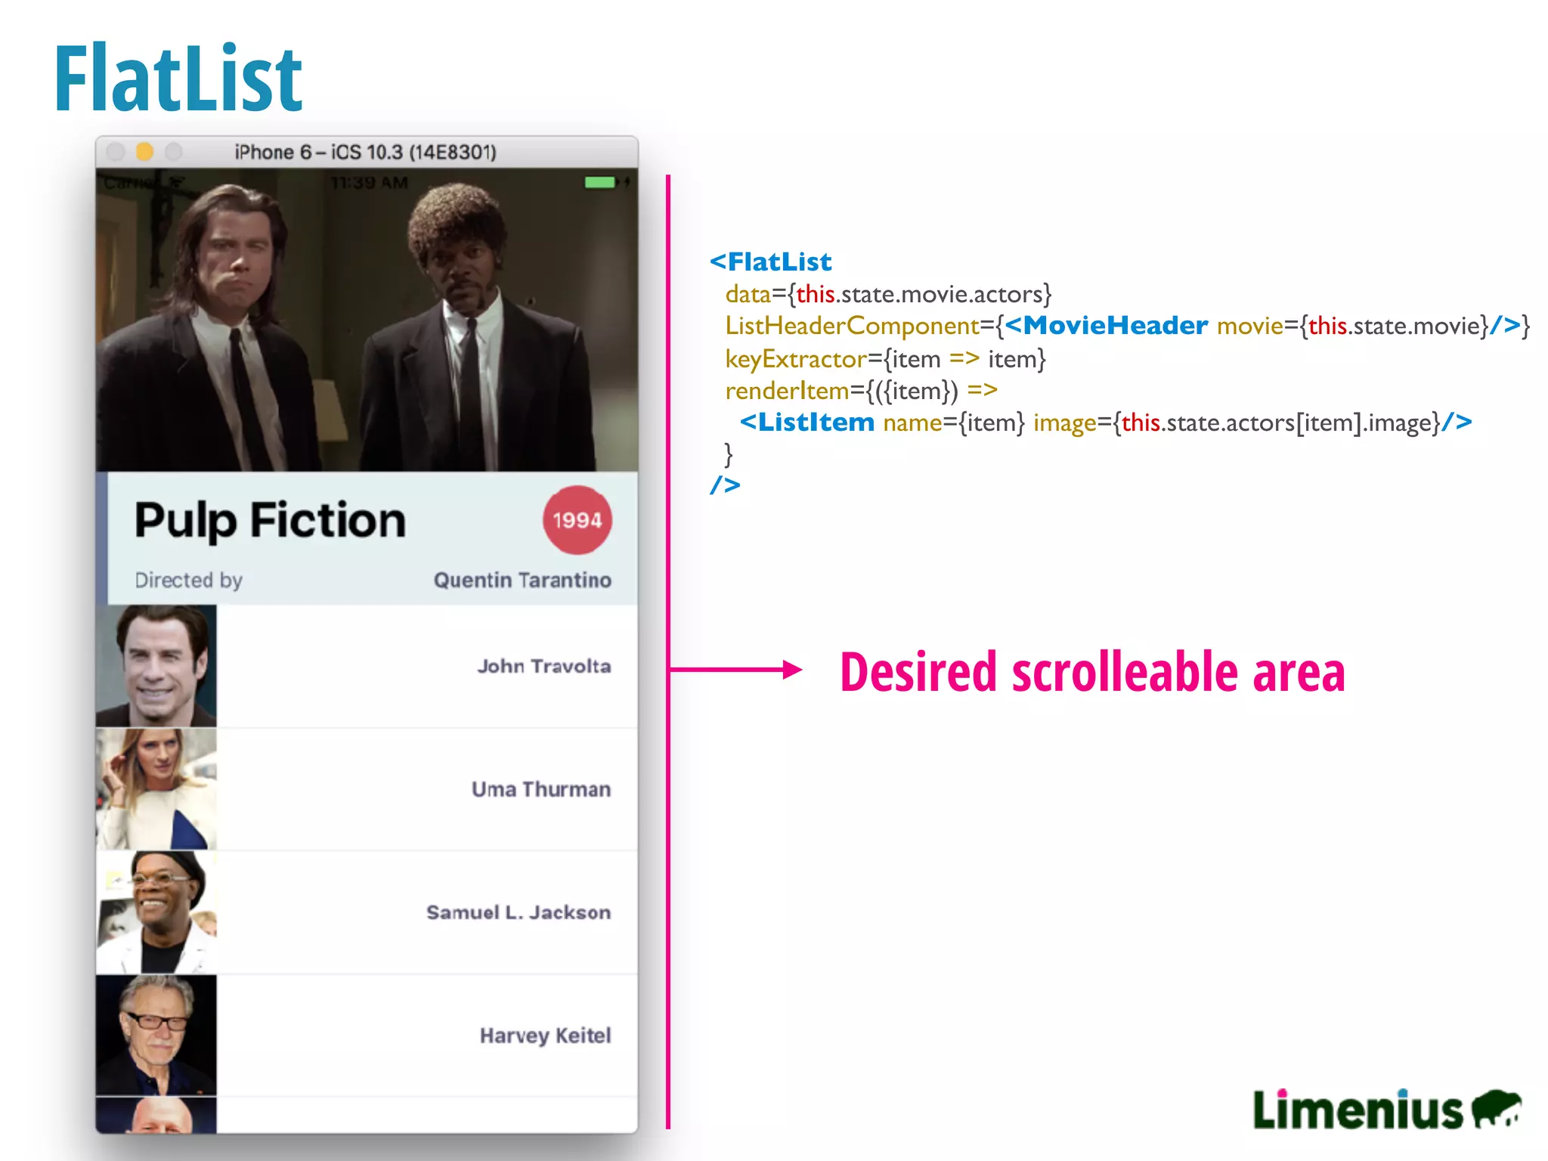Click the Pulp Fiction movie title

pos(270,520)
